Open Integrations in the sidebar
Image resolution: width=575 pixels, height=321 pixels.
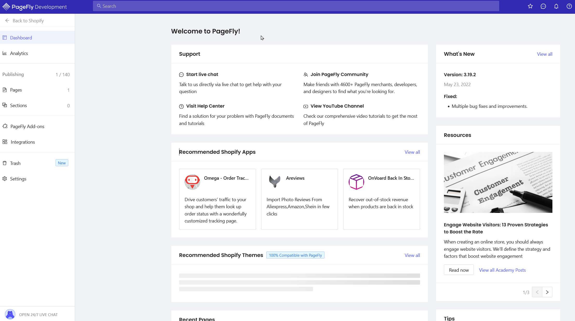coord(37,142)
